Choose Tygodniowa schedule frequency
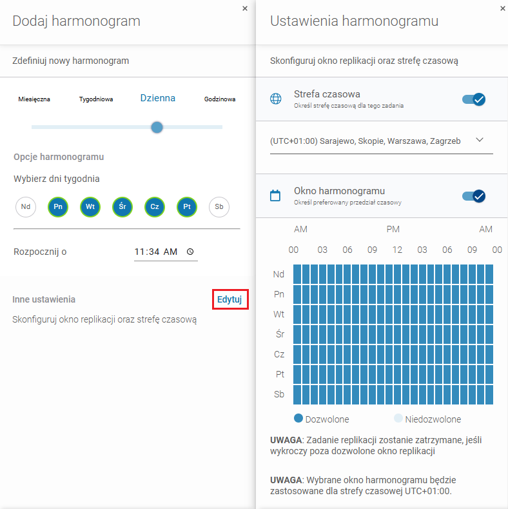508x509 pixels. [x=96, y=99]
